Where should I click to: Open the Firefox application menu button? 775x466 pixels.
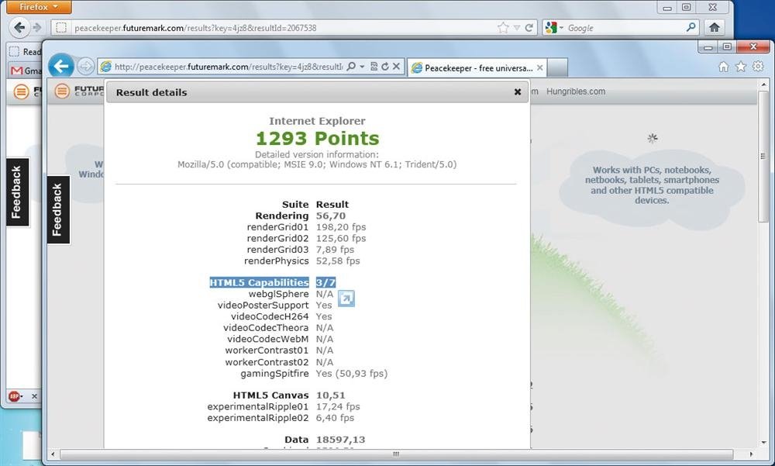point(39,7)
